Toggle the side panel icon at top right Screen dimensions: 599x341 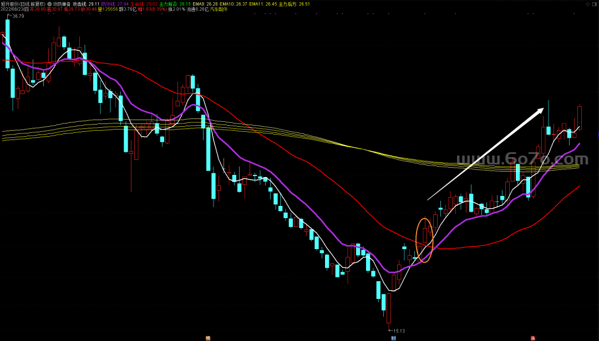[594, 4]
